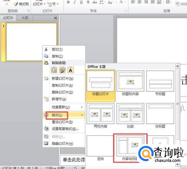Click the spell check icon in status bar
This screenshot has height=169, width=187.
[75, 168]
